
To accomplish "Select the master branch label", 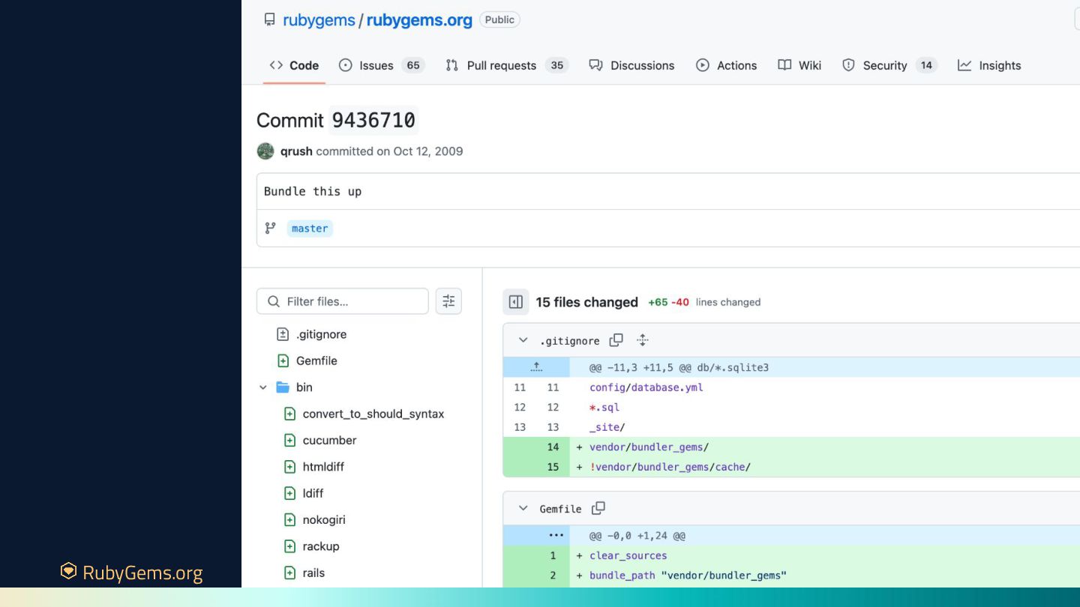I will click(310, 229).
